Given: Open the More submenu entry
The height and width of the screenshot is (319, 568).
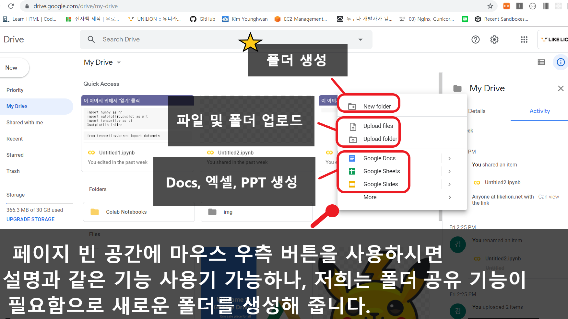Looking at the screenshot, I should tap(402, 197).
